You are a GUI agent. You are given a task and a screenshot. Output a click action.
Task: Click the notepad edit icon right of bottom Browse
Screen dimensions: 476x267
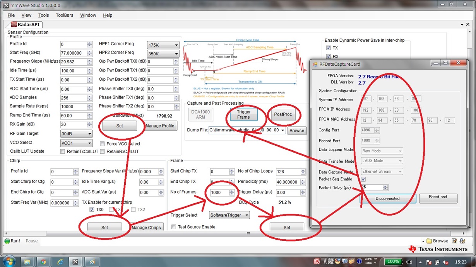point(454,241)
